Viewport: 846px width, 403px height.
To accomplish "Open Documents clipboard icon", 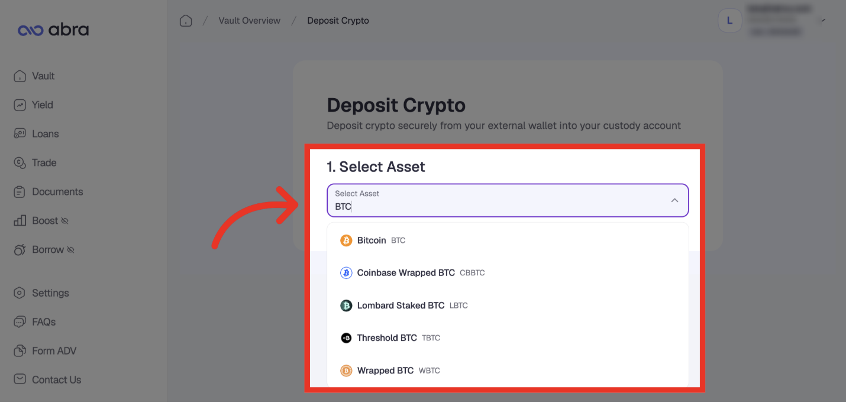I will (x=20, y=191).
